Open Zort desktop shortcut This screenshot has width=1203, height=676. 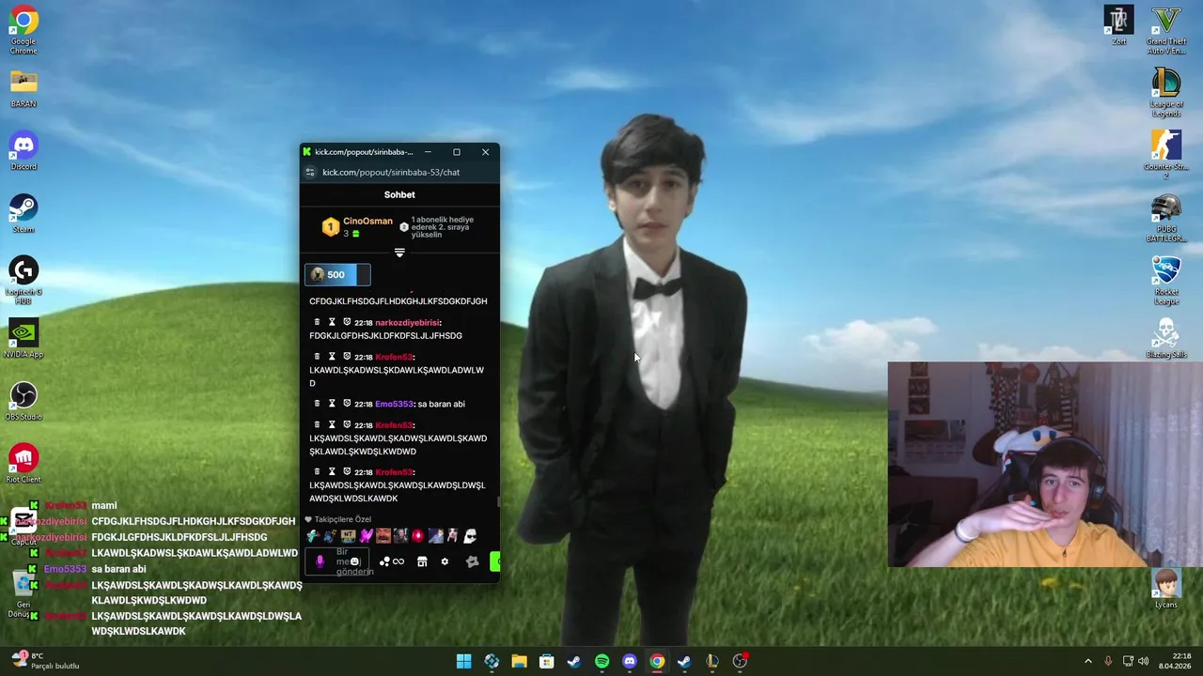pos(1119,25)
